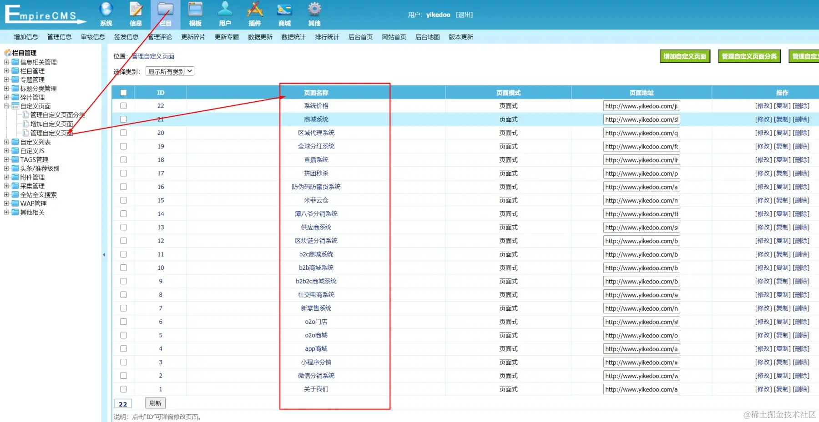The height and width of the screenshot is (422, 819).
Task: Click folder icon beside 附件管理
Action: coord(15,177)
